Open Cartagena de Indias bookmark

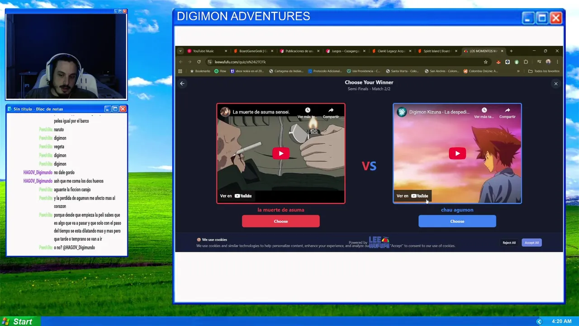(x=287, y=71)
